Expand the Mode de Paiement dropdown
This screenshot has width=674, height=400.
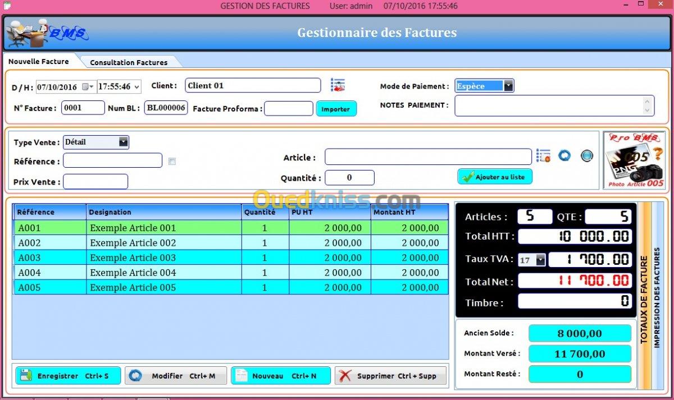click(508, 86)
